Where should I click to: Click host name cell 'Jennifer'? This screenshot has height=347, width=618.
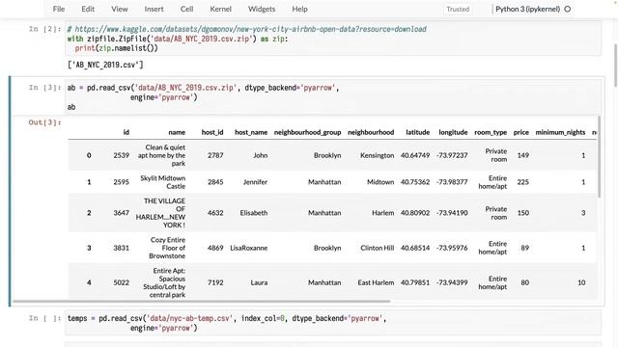255,182
